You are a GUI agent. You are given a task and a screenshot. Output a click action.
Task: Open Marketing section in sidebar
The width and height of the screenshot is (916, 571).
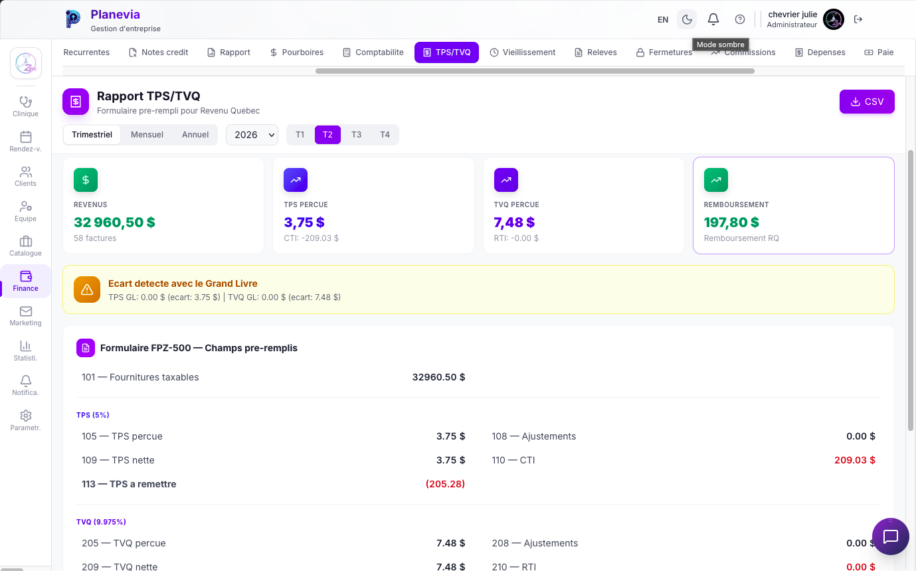pyautogui.click(x=26, y=315)
